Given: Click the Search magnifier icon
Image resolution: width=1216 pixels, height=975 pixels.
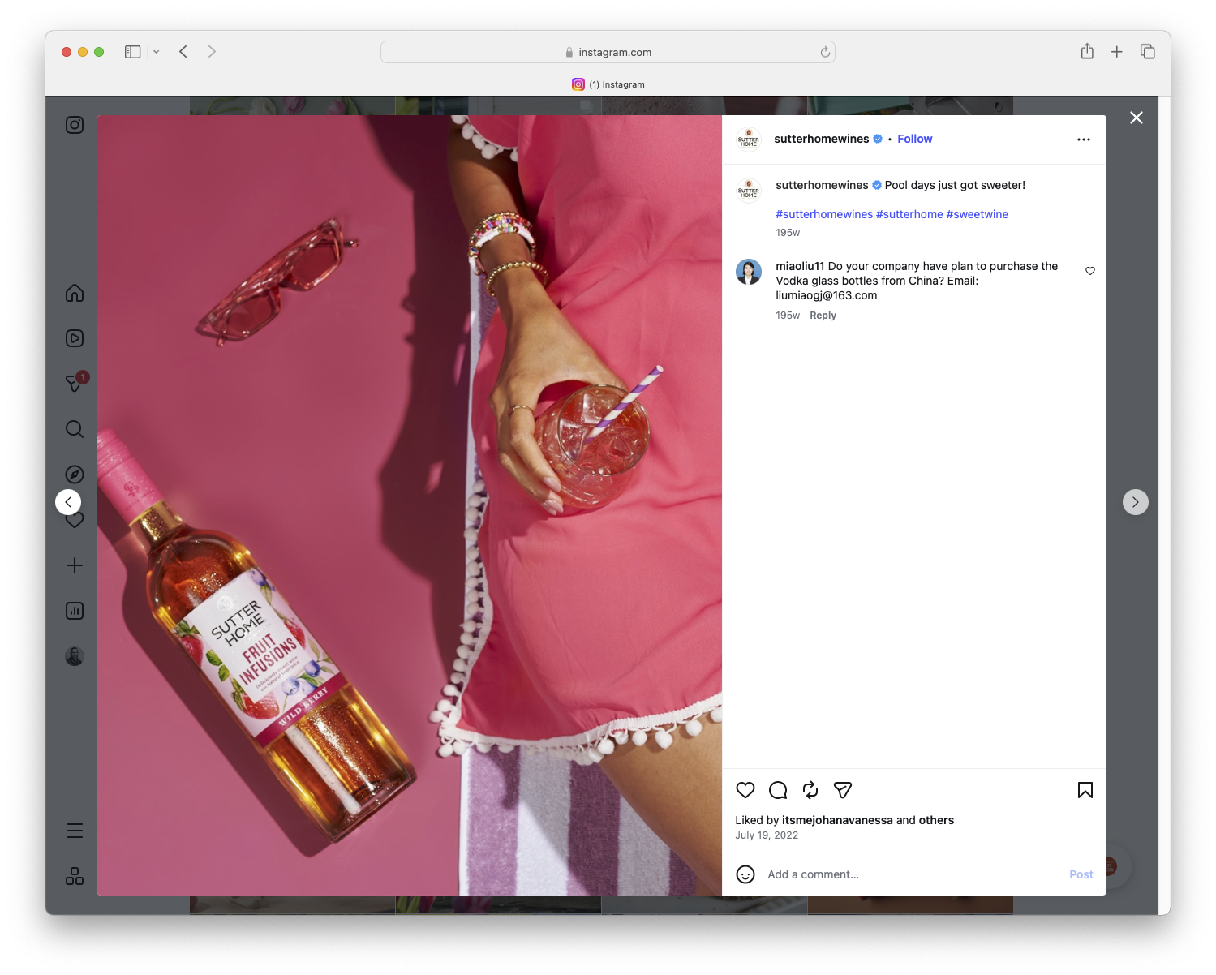Looking at the screenshot, I should 75,429.
